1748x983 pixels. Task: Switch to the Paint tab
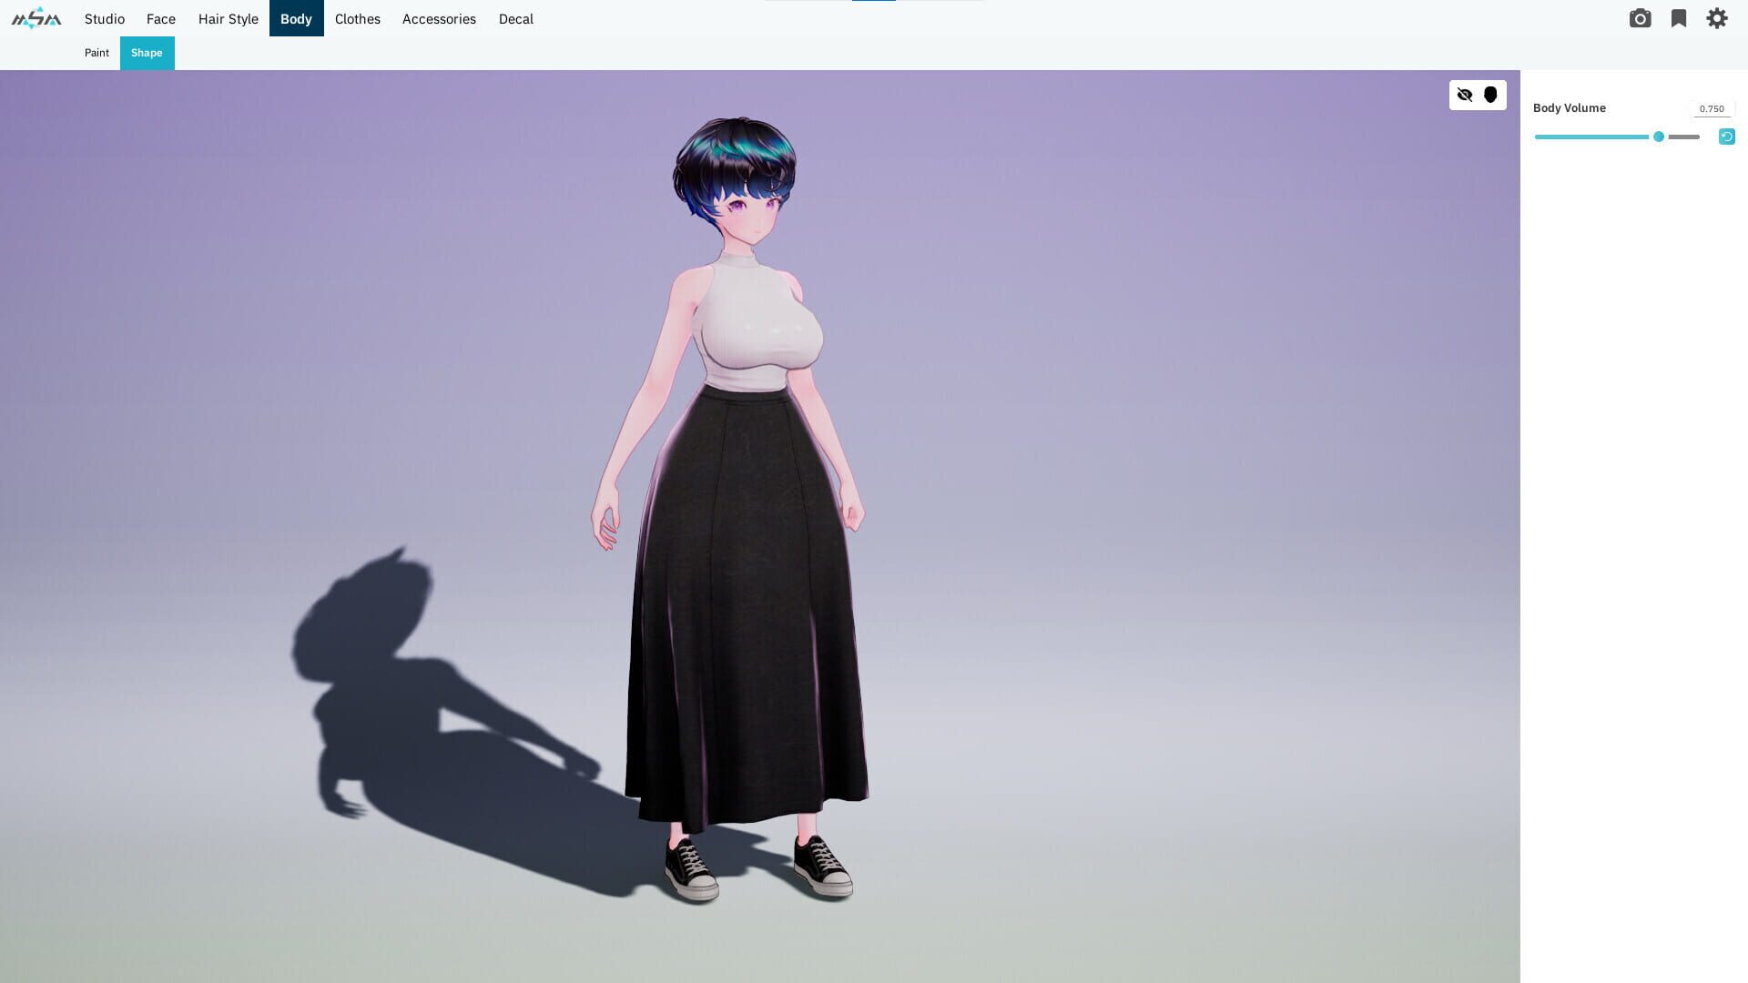tap(97, 53)
